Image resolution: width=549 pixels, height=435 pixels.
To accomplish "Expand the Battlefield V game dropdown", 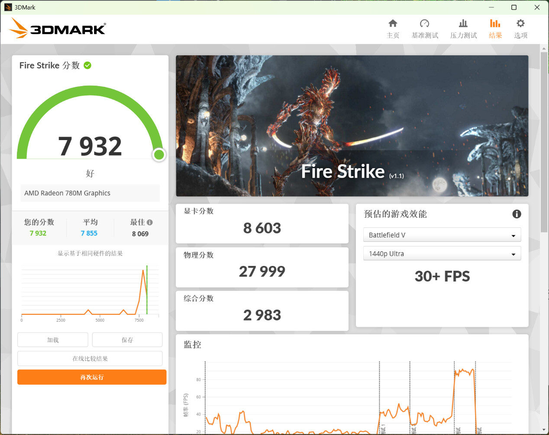I will tap(442, 235).
